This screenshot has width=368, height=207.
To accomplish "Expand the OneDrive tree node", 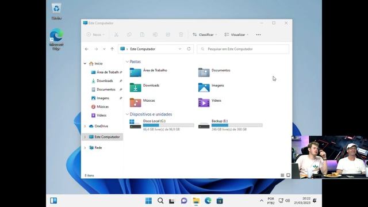I will click(85, 126).
